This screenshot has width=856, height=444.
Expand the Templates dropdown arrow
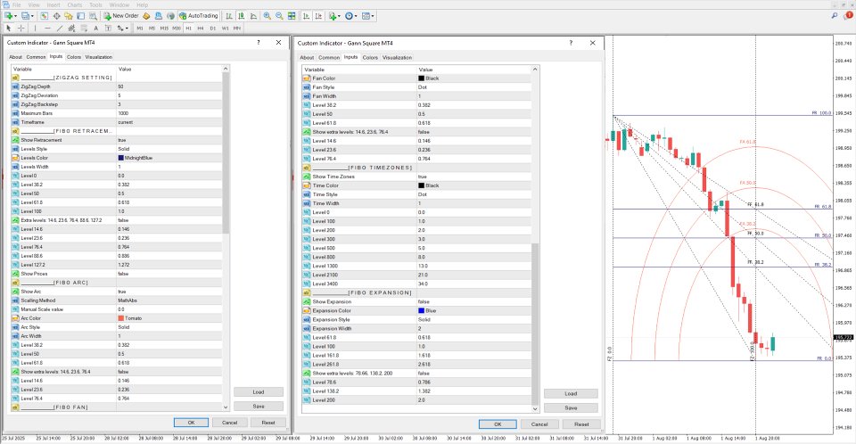tap(373, 16)
